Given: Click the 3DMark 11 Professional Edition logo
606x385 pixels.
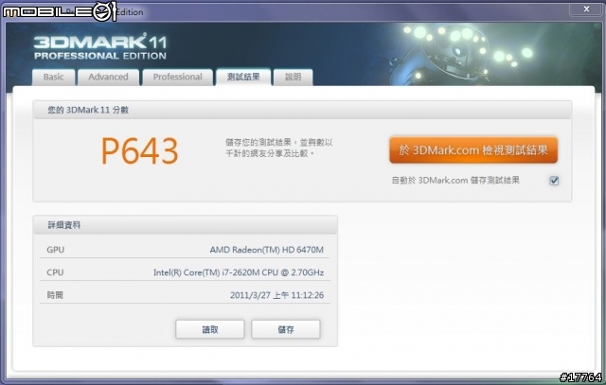Looking at the screenshot, I should pyautogui.click(x=100, y=46).
